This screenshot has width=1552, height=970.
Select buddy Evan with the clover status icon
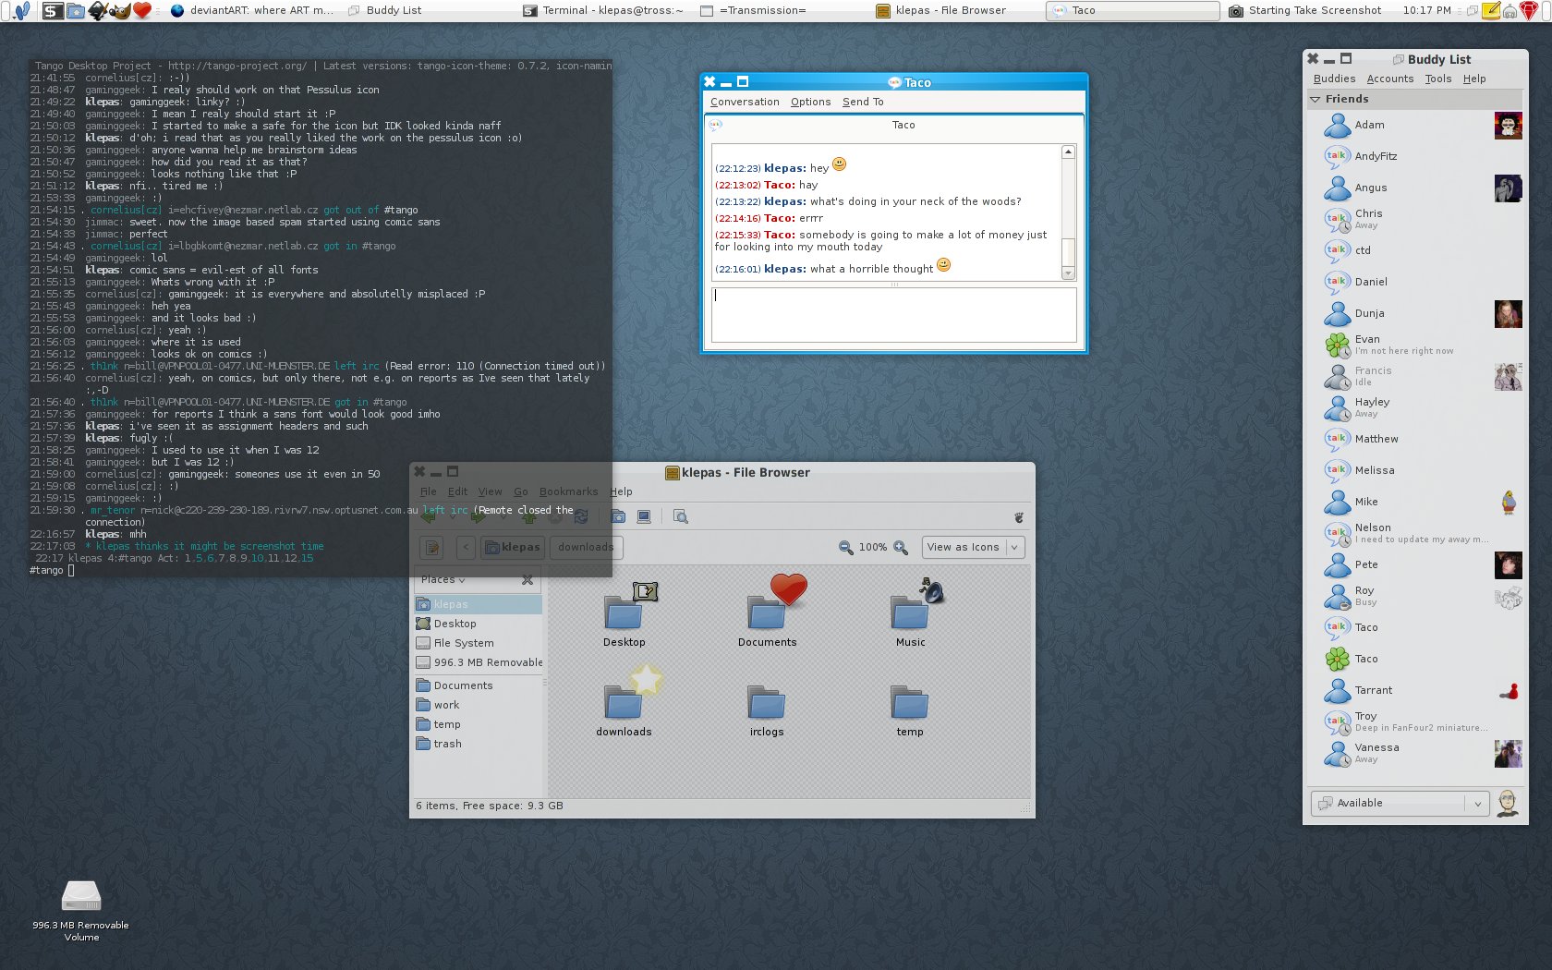1415,345
